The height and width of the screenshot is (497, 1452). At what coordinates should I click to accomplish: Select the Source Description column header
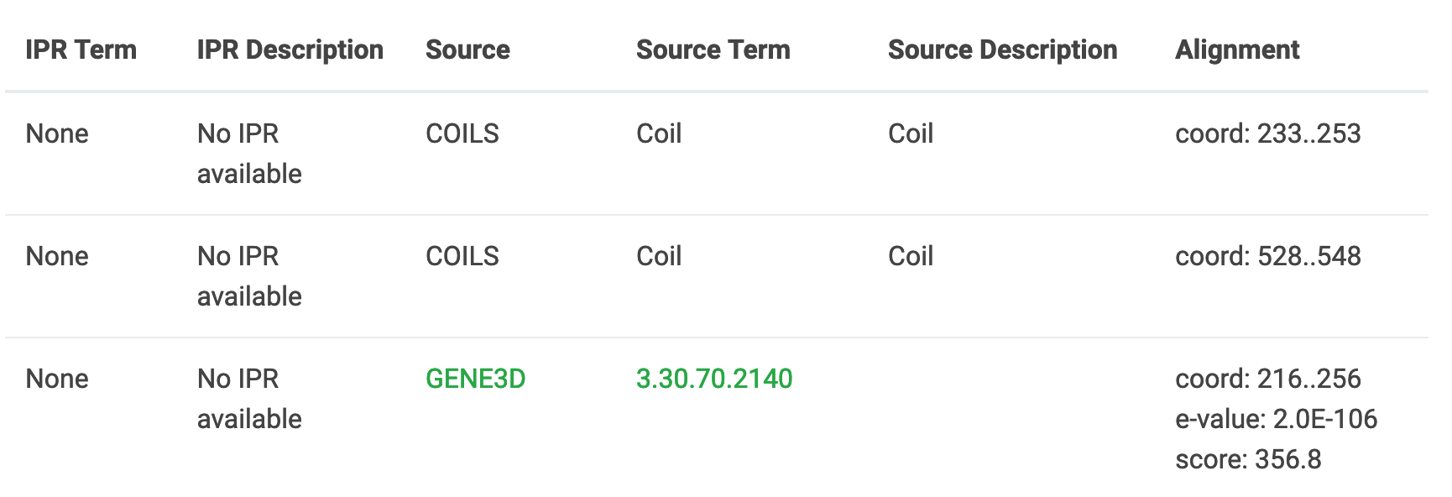(1002, 50)
